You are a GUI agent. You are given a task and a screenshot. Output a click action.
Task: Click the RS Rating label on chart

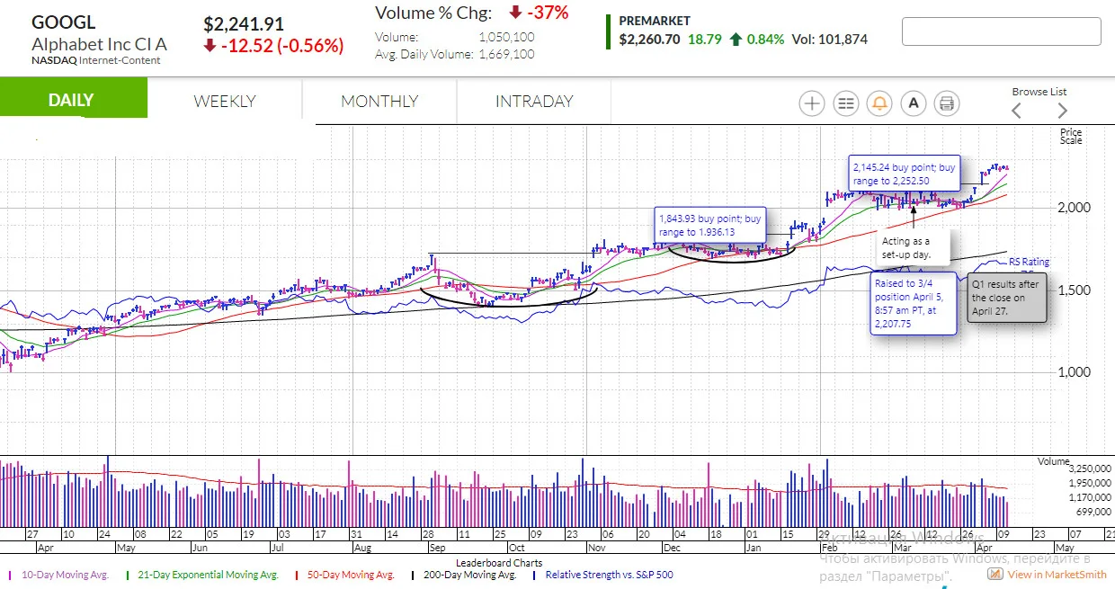[x=1029, y=262]
